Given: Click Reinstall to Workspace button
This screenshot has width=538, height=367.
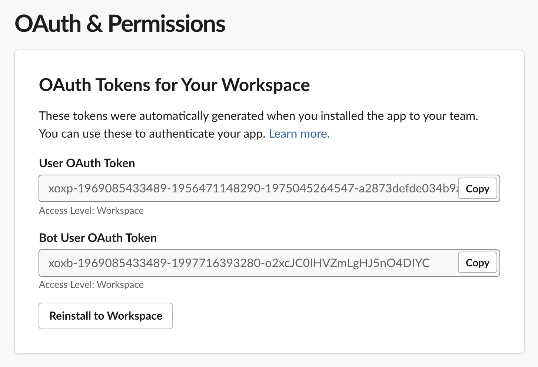Looking at the screenshot, I should [x=106, y=316].
